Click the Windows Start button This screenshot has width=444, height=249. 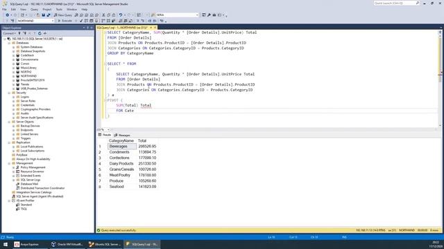pyautogui.click(x=6, y=244)
